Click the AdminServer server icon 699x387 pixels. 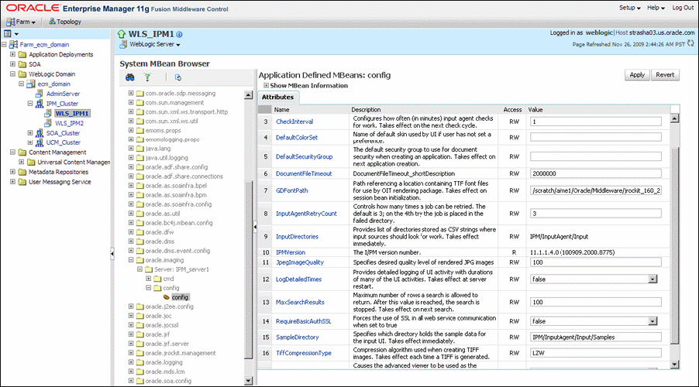point(40,94)
